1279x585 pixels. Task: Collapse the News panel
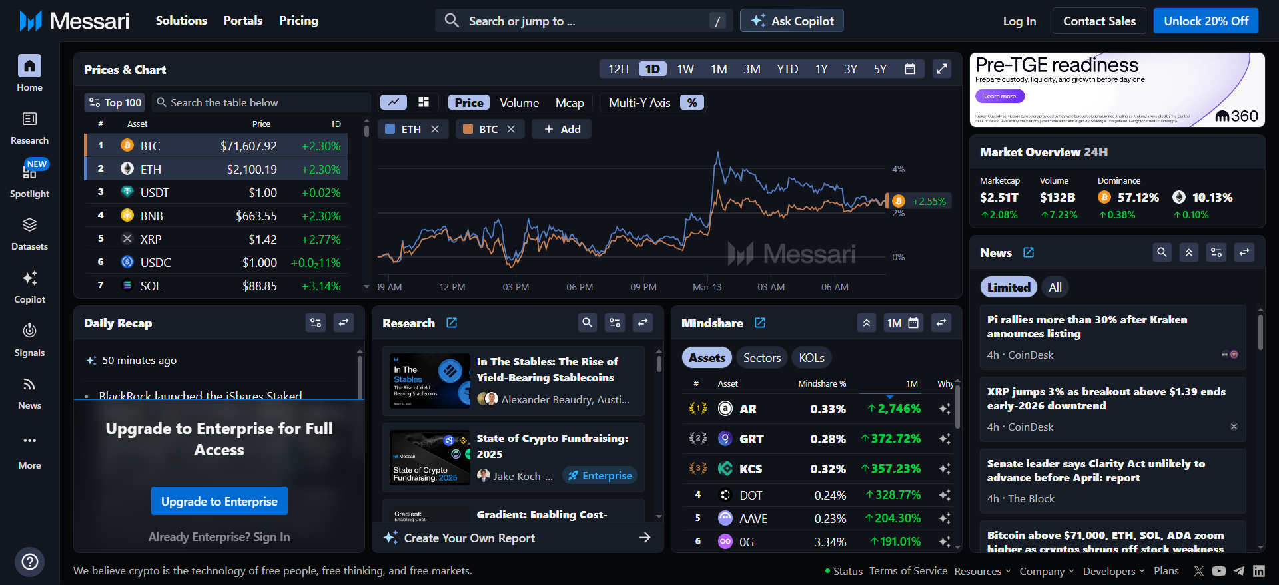click(x=1189, y=252)
